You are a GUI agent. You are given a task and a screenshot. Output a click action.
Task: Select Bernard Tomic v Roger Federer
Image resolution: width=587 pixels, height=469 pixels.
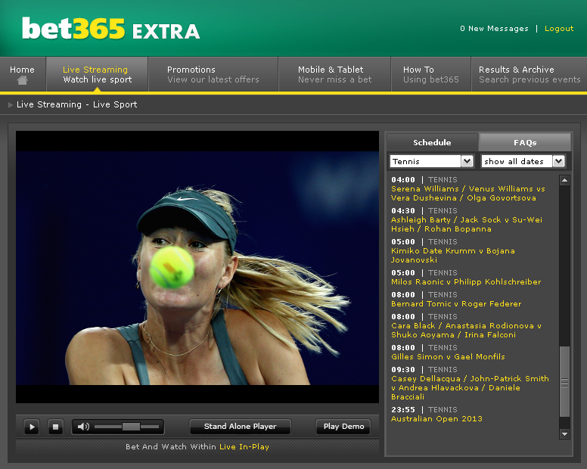(456, 303)
